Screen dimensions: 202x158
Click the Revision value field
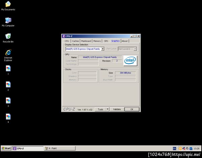click(x=117, y=61)
